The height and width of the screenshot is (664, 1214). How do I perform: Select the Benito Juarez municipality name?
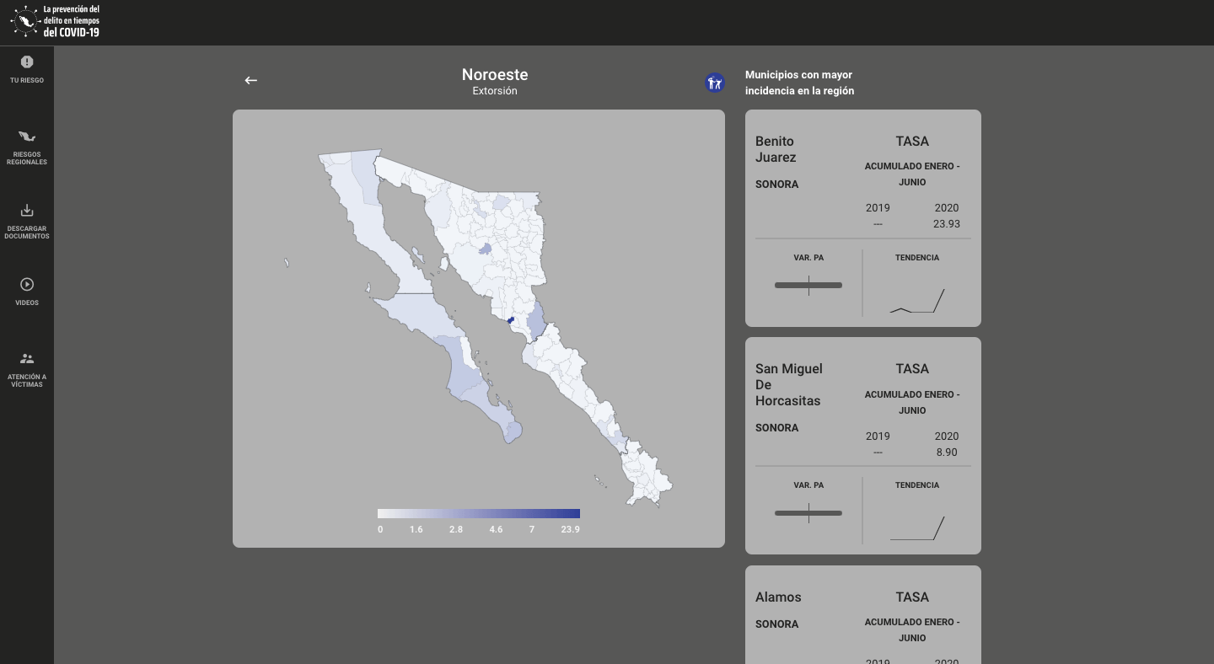pos(776,149)
